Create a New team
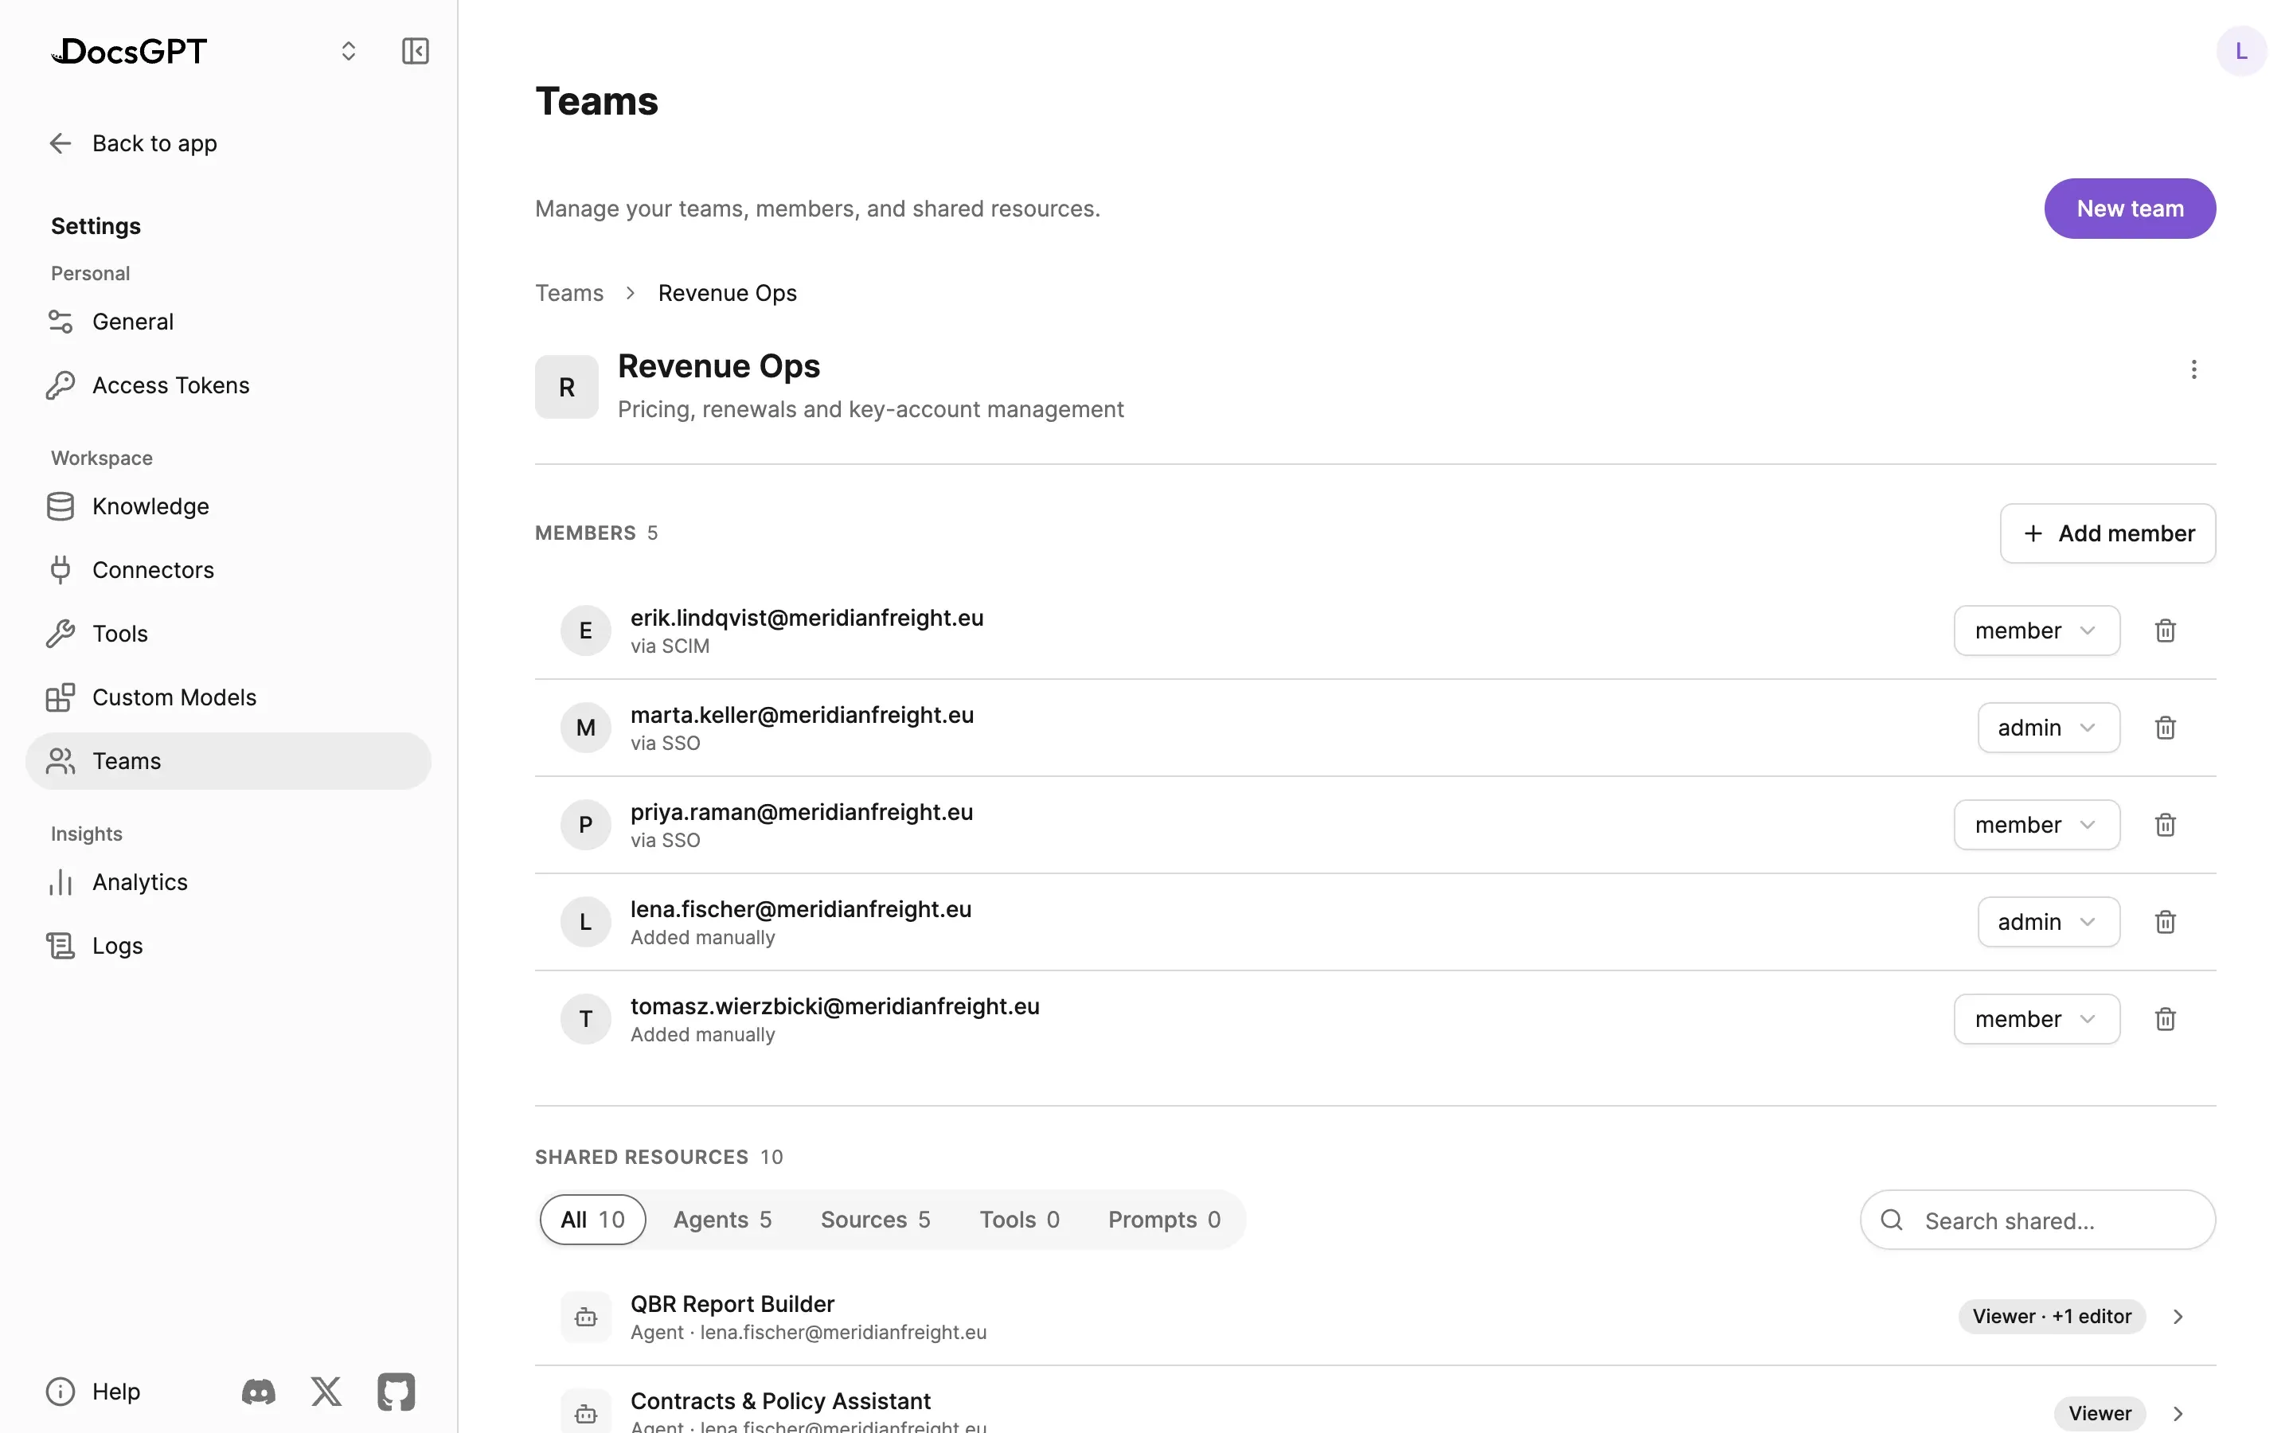 coord(2129,209)
